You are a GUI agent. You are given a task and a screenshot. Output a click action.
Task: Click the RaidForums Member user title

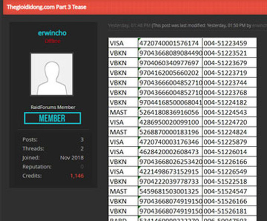(x=53, y=107)
